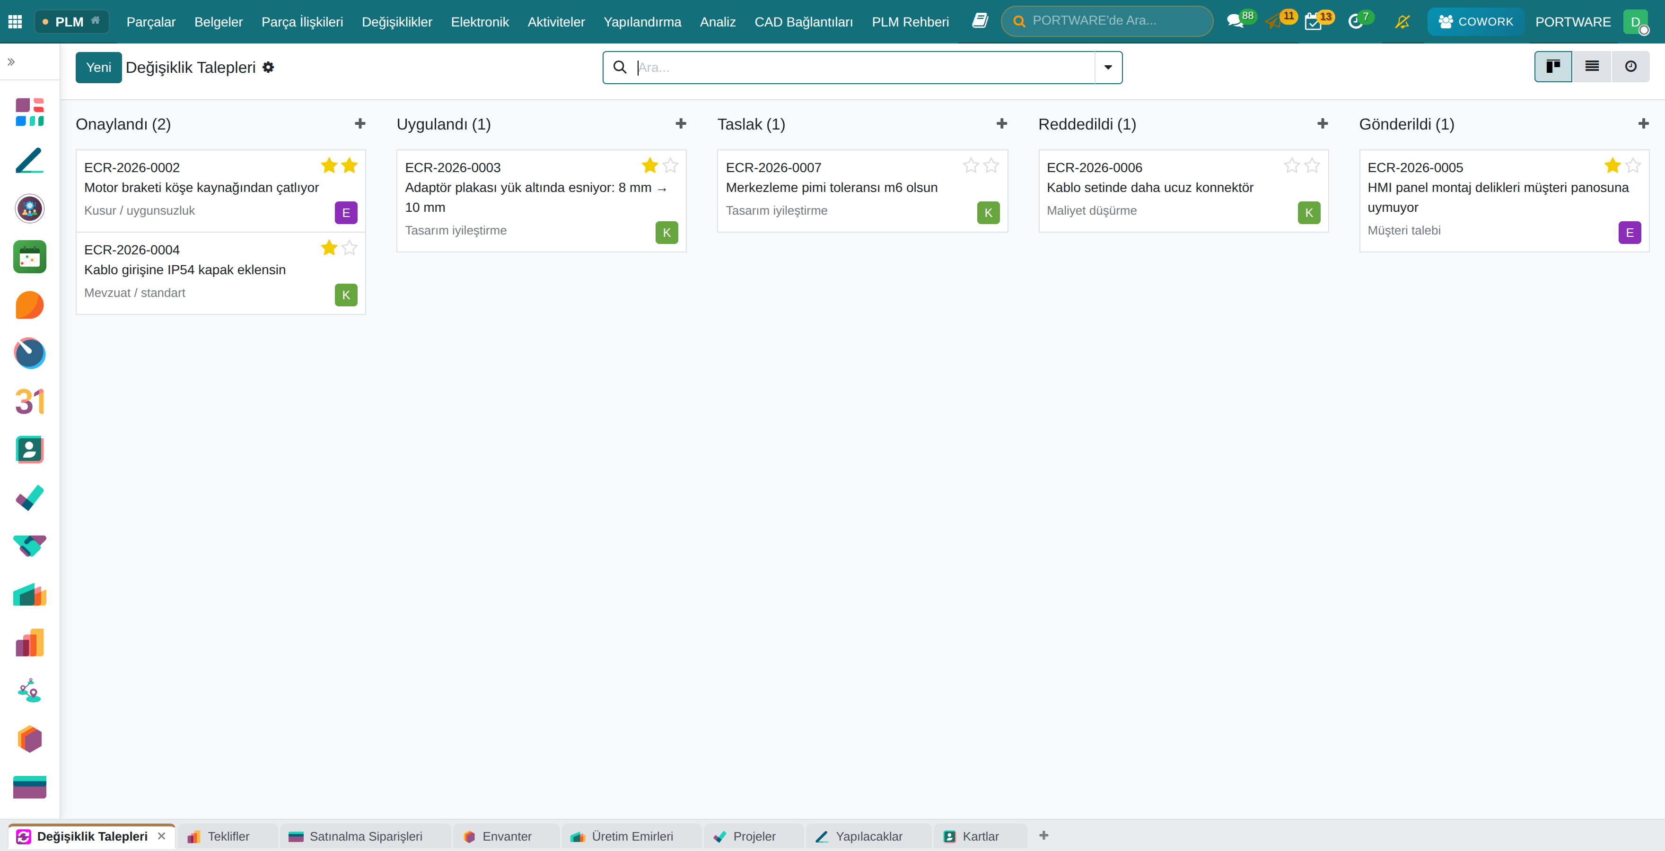The height and width of the screenshot is (851, 1665).
Task: Open the contacts app in sidebar
Action: [x=30, y=450]
